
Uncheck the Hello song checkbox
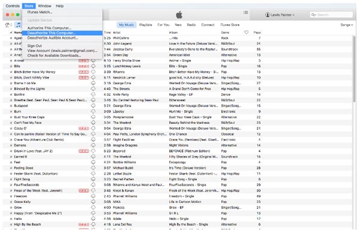click(x=11, y=218)
